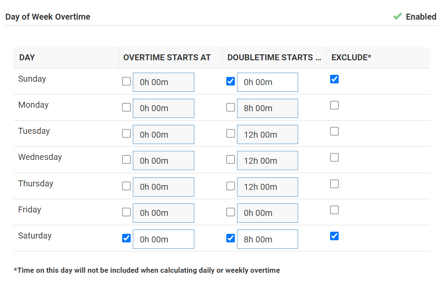This screenshot has height=283, width=445.
Task: Click Tuesday doubletime 12h 00m field
Action: pos(267,135)
